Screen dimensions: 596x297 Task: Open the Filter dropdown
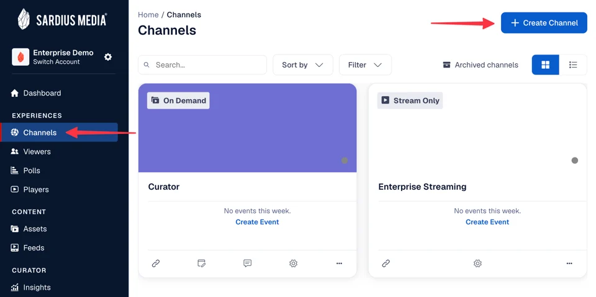point(365,65)
